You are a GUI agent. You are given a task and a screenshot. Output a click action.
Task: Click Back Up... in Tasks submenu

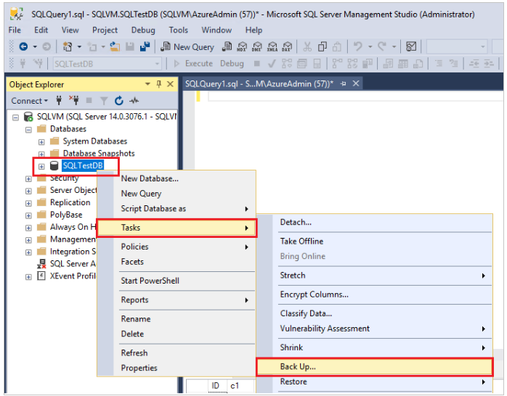[x=374, y=367]
